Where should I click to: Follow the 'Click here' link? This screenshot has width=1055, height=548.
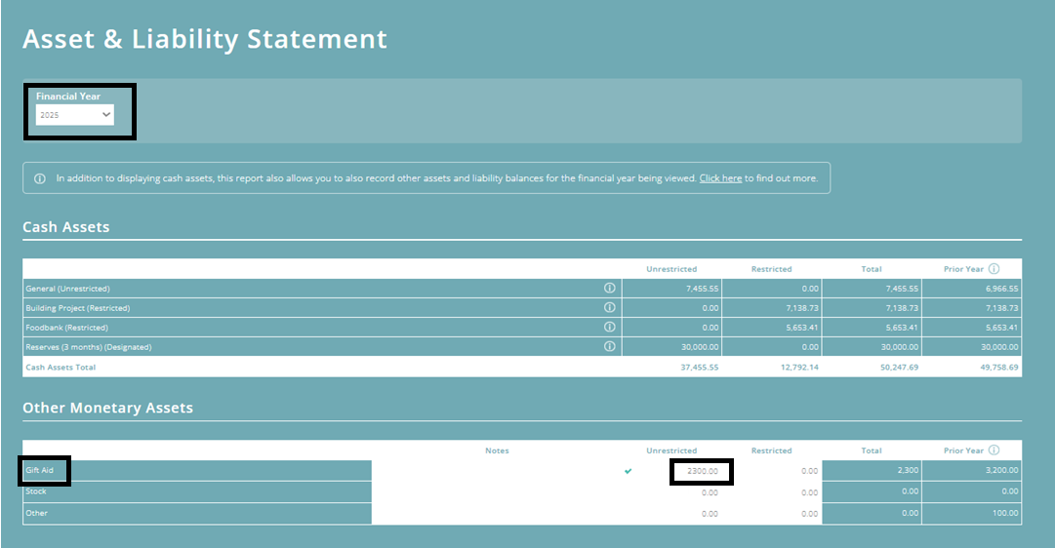pyautogui.click(x=720, y=178)
